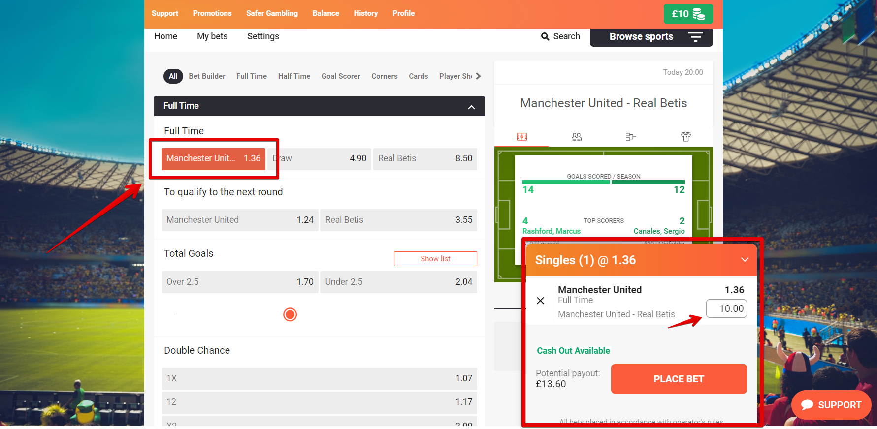Viewport: 877px width, 429px height.
Task: Switch to the Full Time filter tab
Action: [252, 76]
